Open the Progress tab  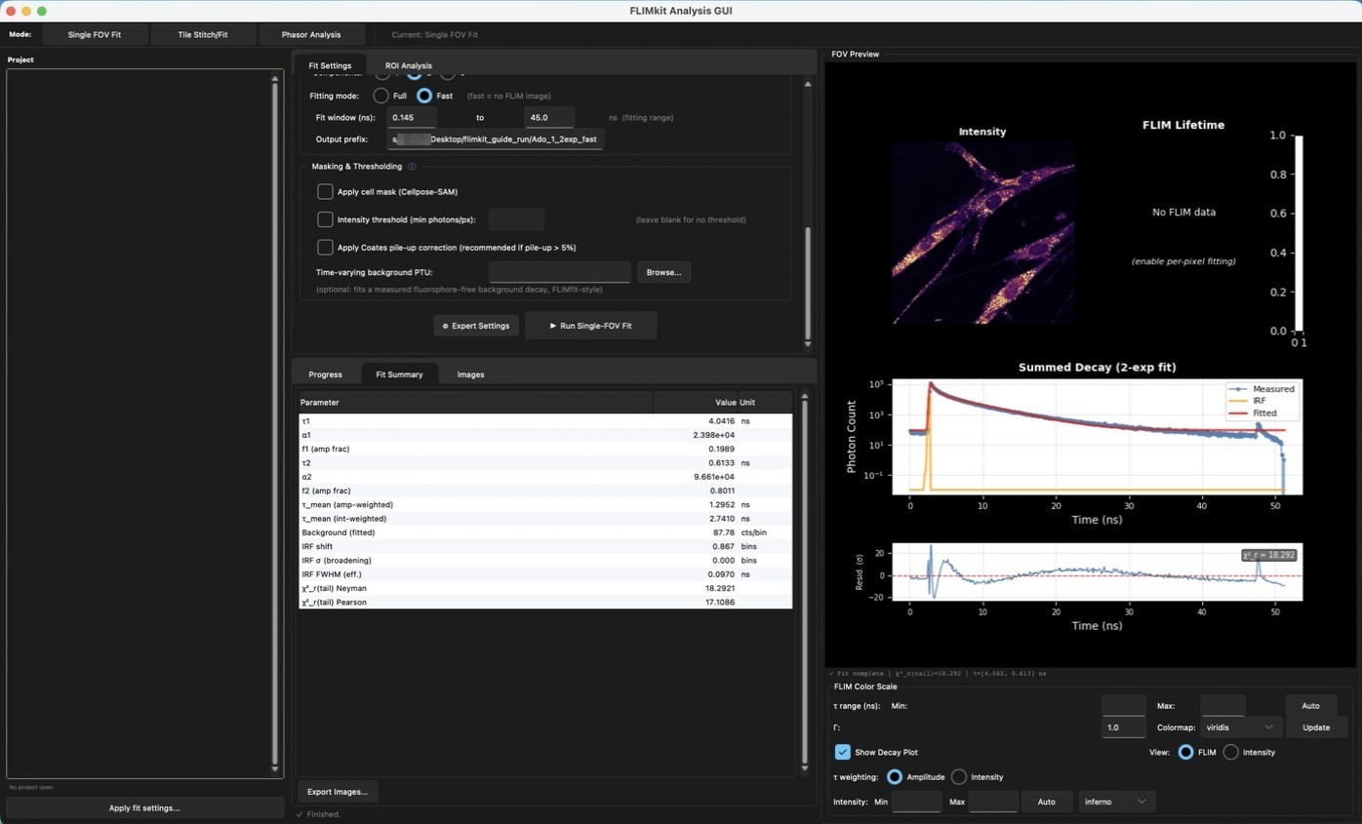click(325, 374)
